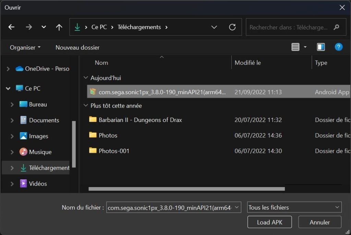Select the Photos-001 folder
The width and height of the screenshot is (351, 235).
[114, 151]
